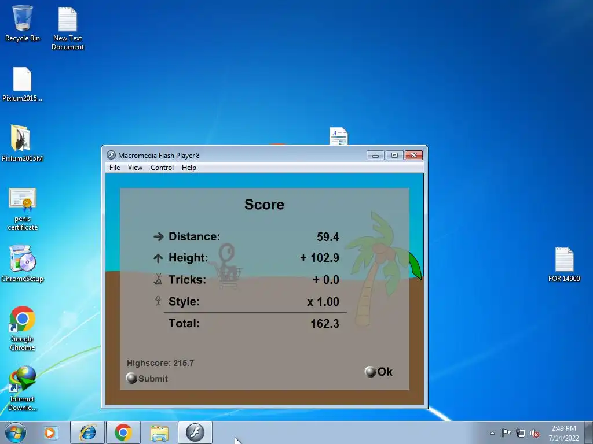Open Google Chrome from taskbar

[123, 432]
